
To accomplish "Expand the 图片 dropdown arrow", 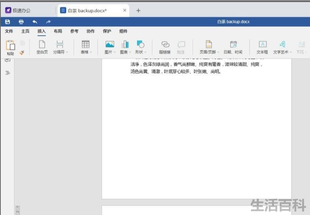I will 115,52.
